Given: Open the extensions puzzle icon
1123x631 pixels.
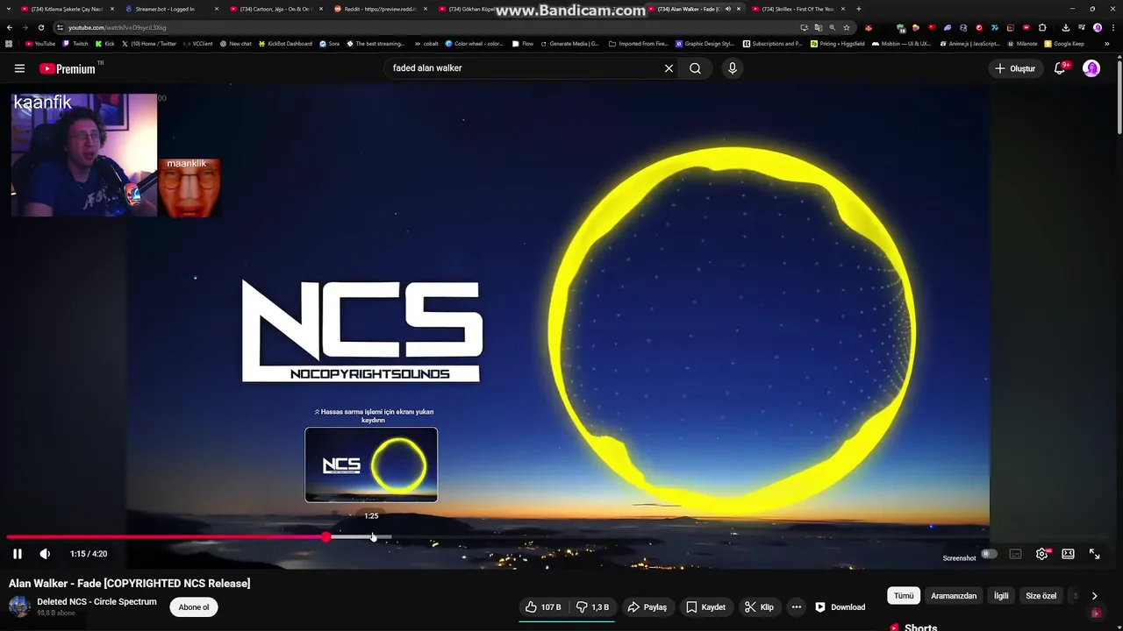Looking at the screenshot, I should click(x=1042, y=27).
